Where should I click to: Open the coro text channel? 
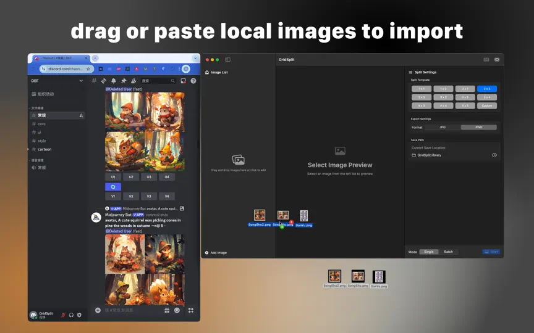(x=57, y=124)
